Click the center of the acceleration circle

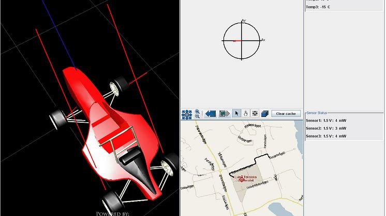242,40
